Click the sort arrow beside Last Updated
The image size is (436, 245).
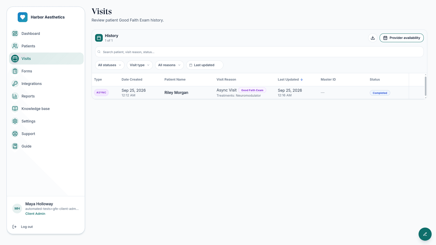coord(302,79)
